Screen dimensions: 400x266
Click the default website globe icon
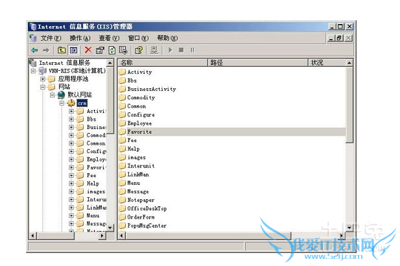pyautogui.click(x=61, y=95)
